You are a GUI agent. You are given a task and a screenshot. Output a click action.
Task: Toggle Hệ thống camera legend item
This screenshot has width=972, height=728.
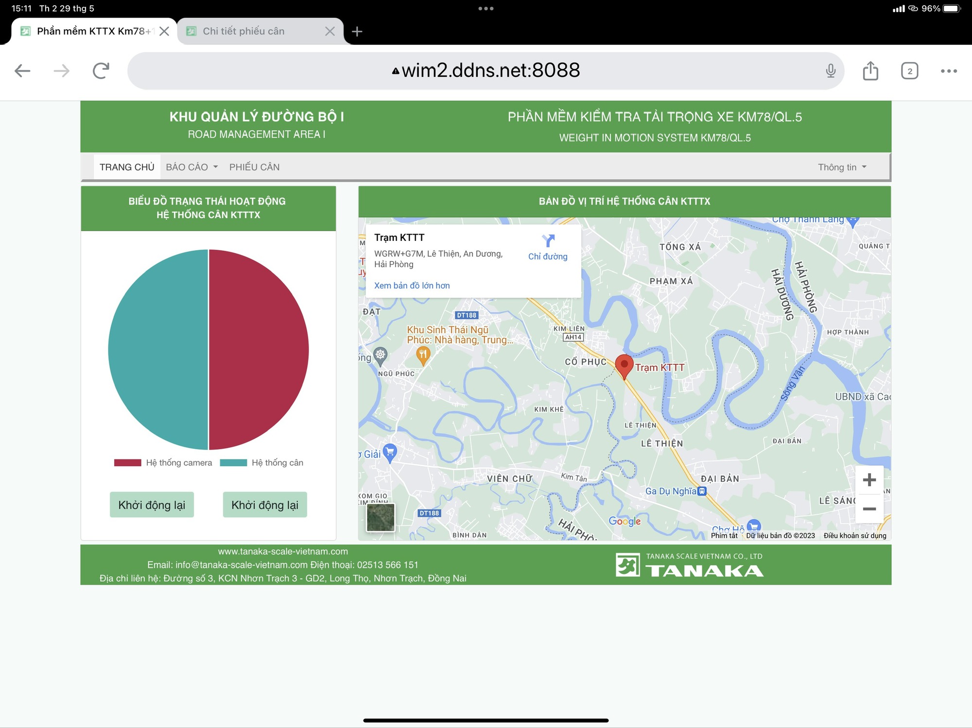(x=163, y=463)
